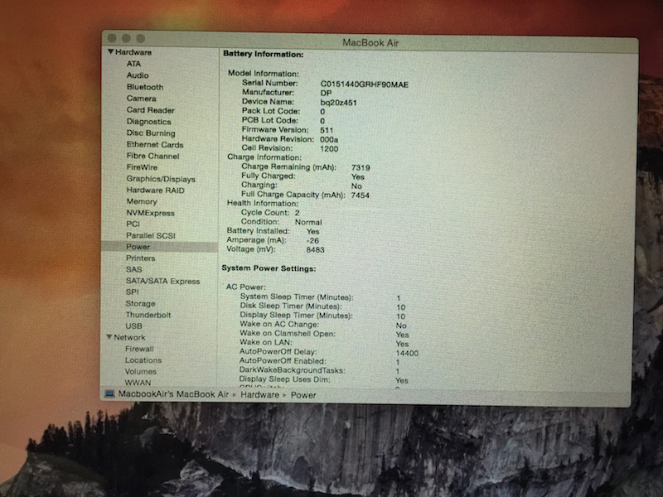The width and height of the screenshot is (663, 497).
Task: Open the Firewall network entry
Action: pos(139,349)
